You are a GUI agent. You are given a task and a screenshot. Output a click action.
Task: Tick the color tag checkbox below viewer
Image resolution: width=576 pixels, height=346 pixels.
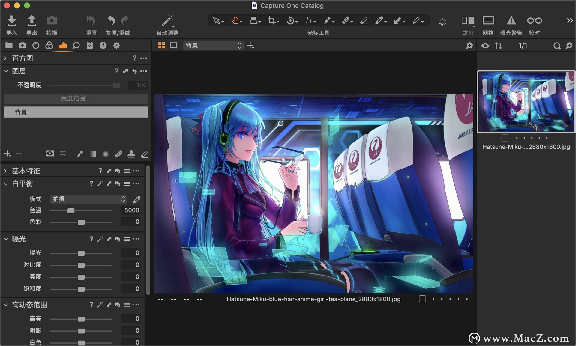coord(422,299)
